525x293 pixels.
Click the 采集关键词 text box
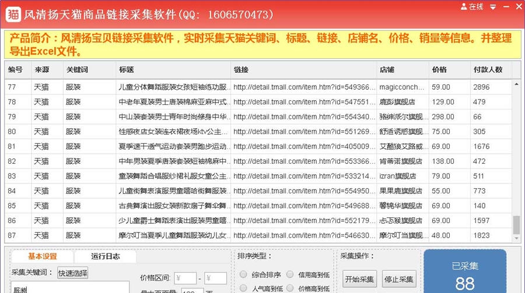point(71,287)
